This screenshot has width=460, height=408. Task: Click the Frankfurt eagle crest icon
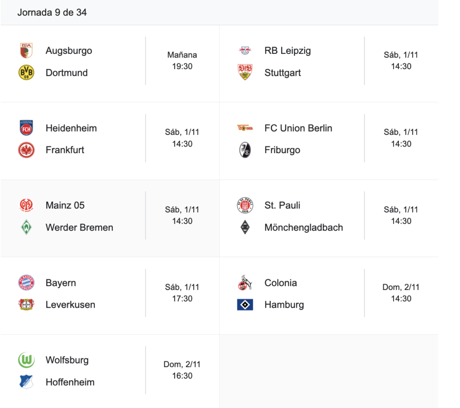pyautogui.click(x=26, y=150)
